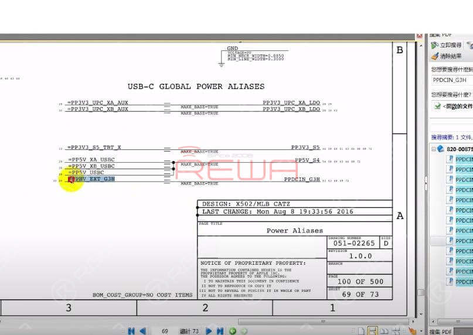Go to the previous page
Screen dimensions: 473x335
click(x=143, y=331)
